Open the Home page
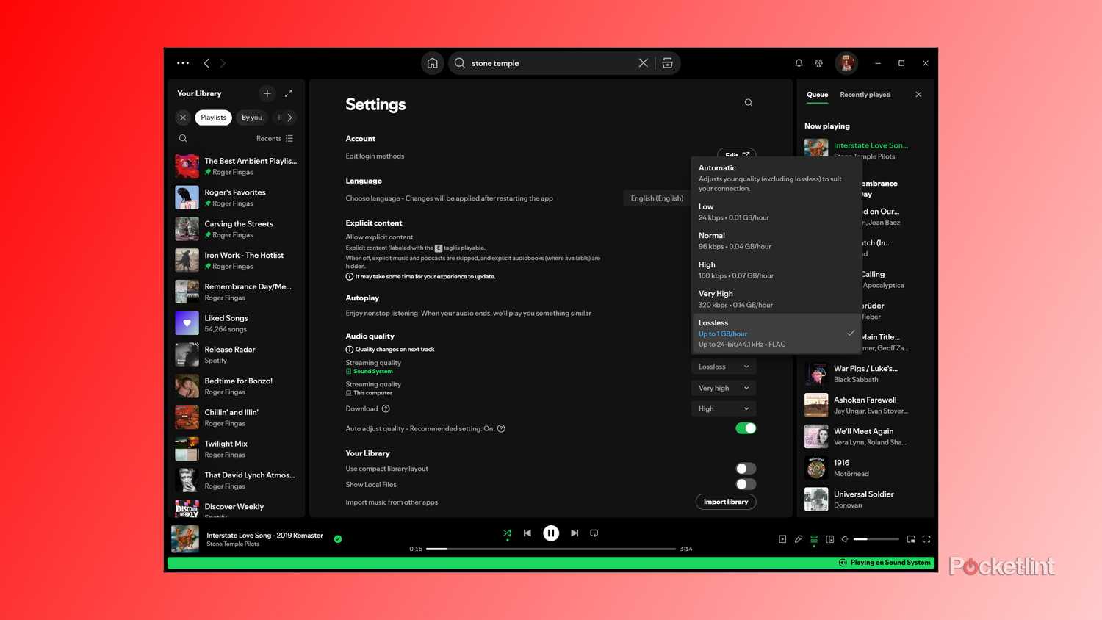This screenshot has width=1102, height=620. 433,63
